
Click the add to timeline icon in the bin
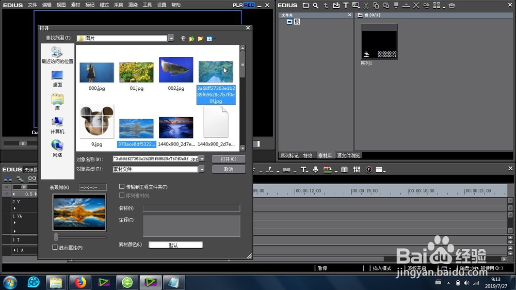(406, 5)
